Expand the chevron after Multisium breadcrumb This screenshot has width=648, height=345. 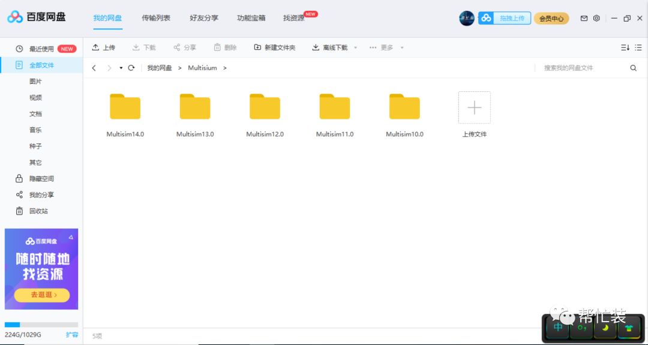coord(225,68)
